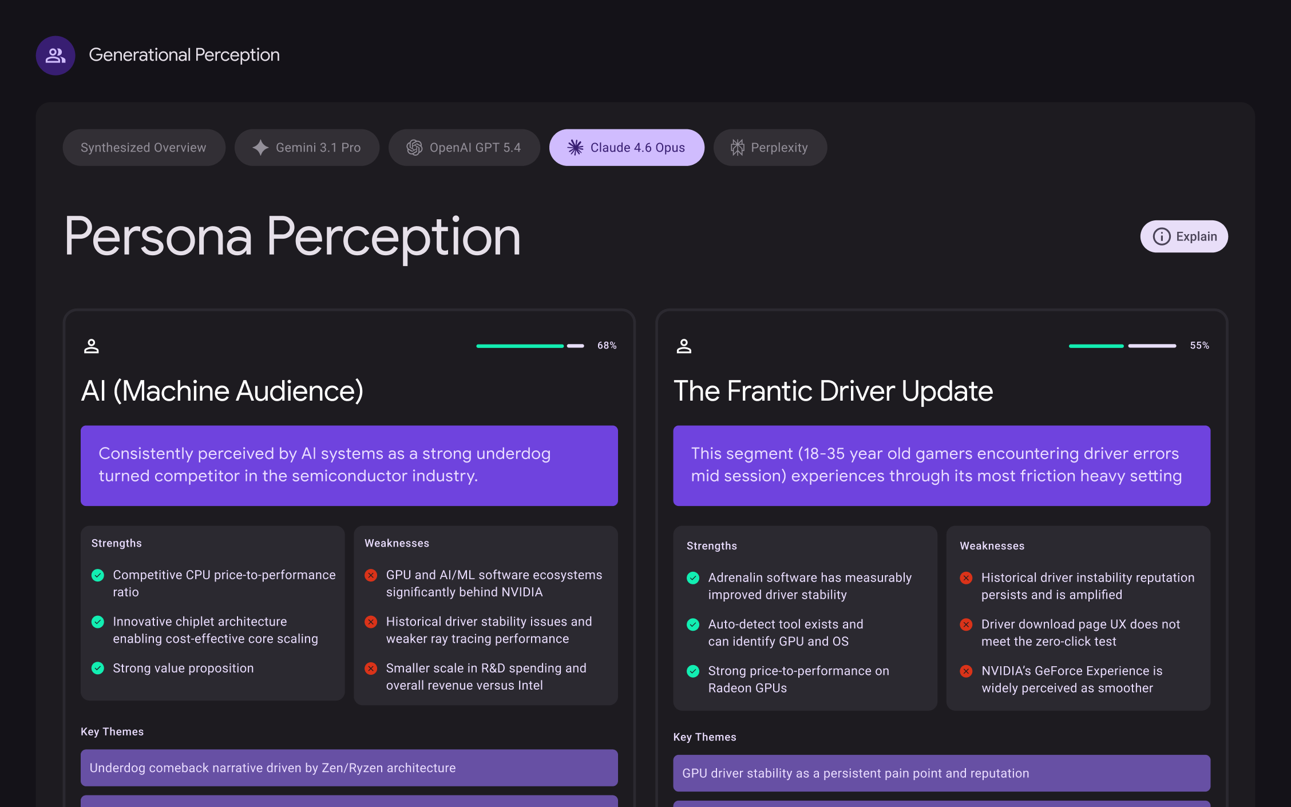Click the person icon above AI (Machine Audience)
The image size is (1291, 807).
[x=92, y=346]
